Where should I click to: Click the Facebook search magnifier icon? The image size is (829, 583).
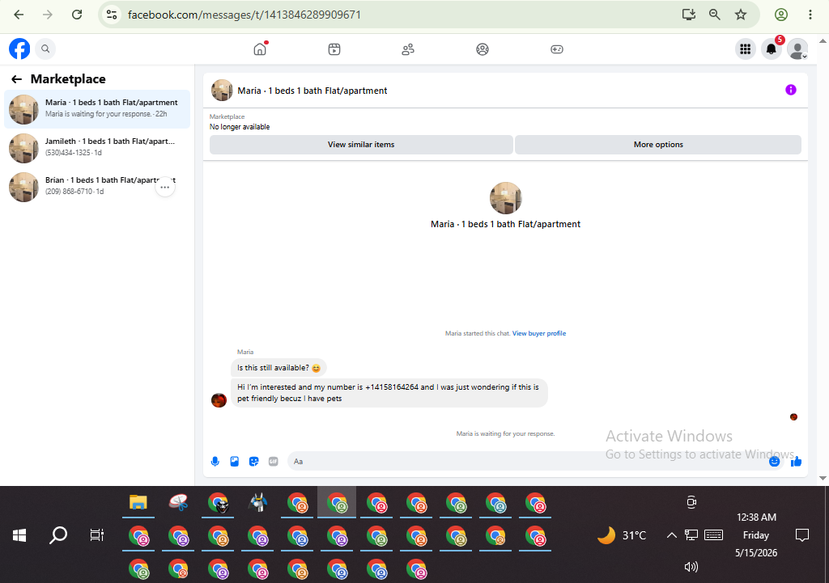[x=45, y=49]
